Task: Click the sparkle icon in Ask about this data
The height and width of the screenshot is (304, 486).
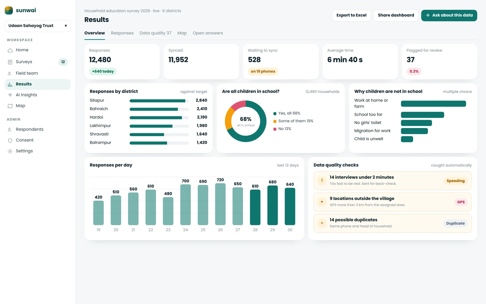Action: point(428,15)
